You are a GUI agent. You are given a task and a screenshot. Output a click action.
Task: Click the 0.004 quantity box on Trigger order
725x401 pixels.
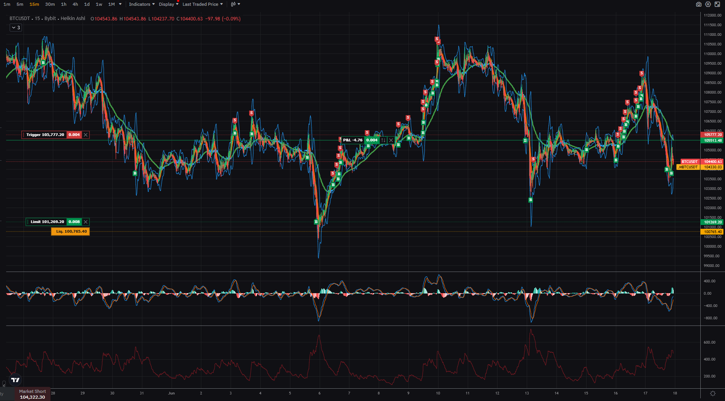74,135
